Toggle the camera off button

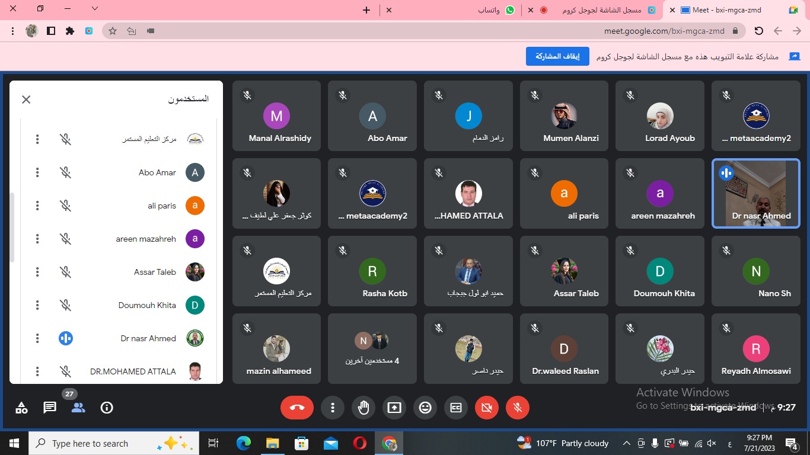click(x=487, y=408)
